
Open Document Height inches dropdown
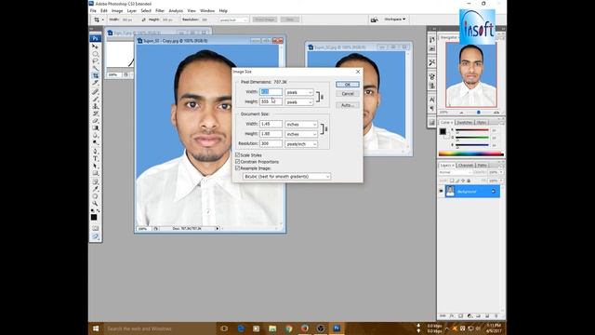(301, 134)
